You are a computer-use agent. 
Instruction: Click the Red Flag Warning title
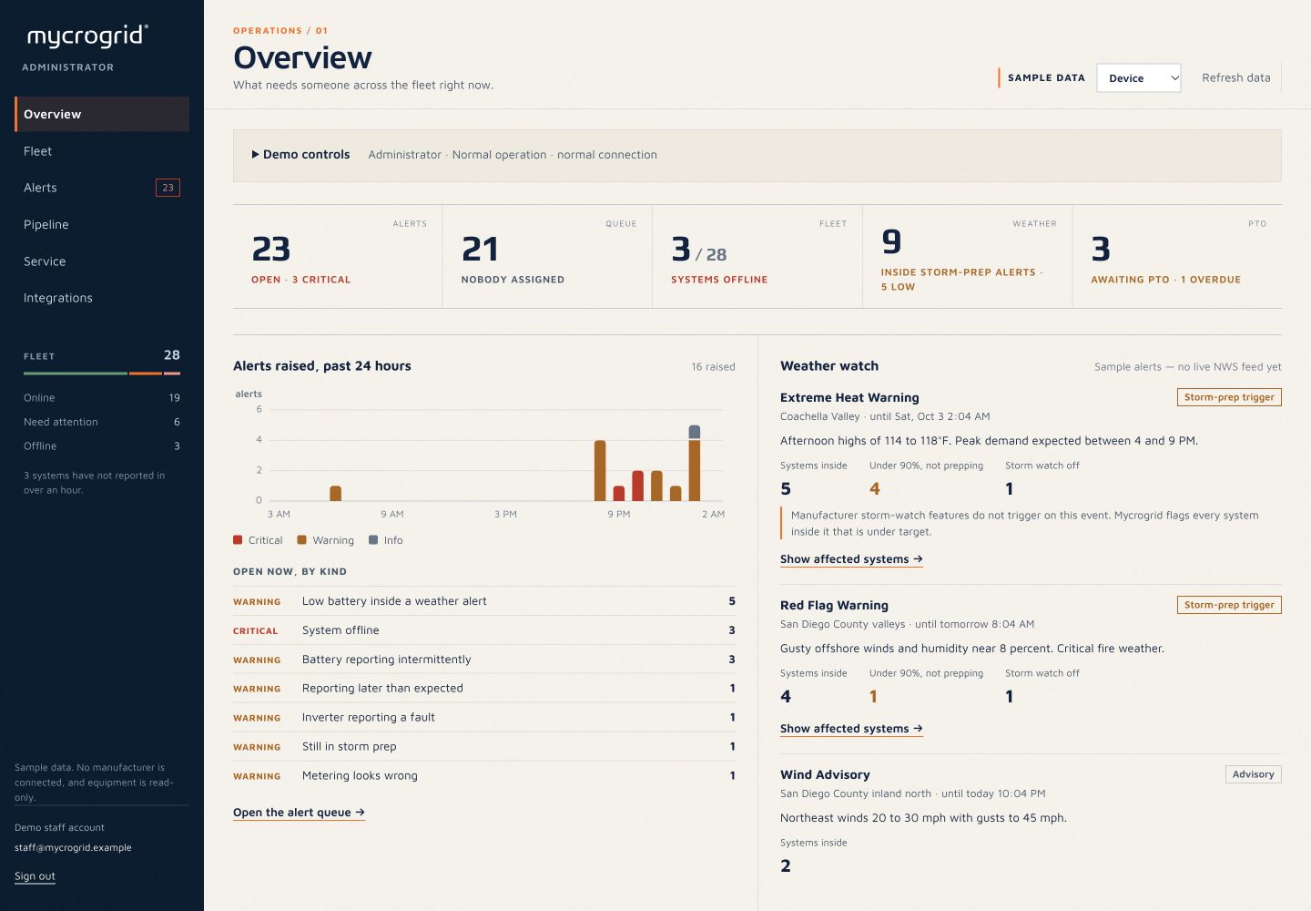tap(834, 606)
